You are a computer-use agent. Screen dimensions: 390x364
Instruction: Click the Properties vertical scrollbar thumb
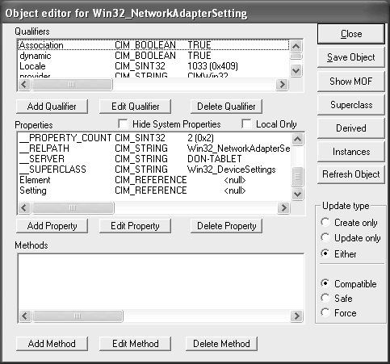tap(297, 177)
